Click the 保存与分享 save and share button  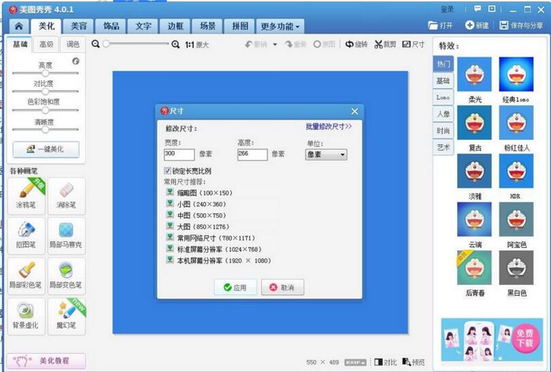click(x=521, y=25)
